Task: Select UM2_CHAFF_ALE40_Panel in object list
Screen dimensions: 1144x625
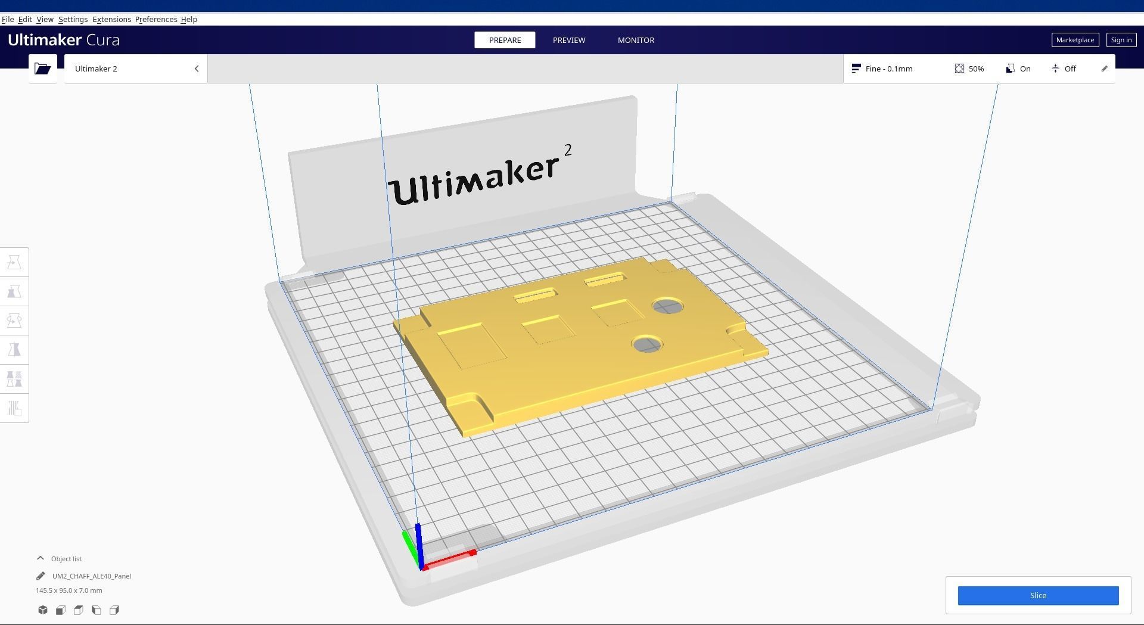Action: (92, 576)
